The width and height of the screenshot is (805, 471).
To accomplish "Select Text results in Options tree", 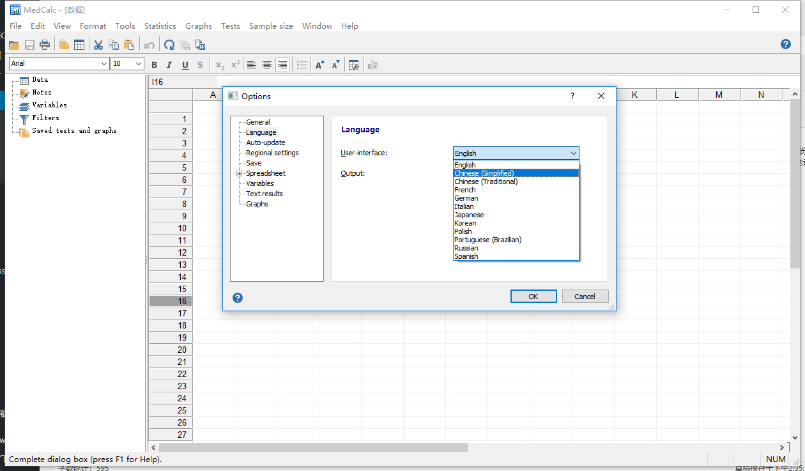I will (x=264, y=194).
